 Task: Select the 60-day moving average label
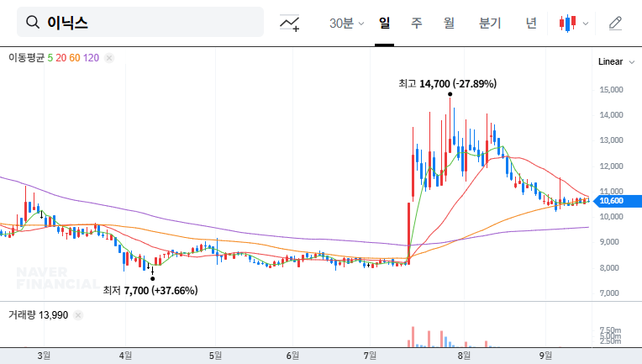tap(75, 58)
